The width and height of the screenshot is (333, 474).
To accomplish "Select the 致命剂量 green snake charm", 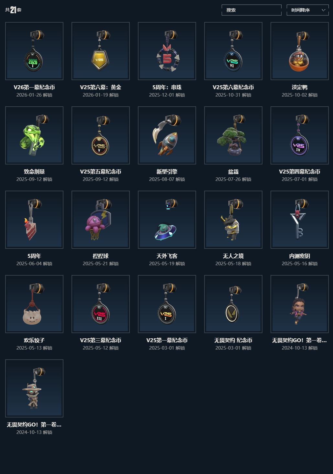I will coord(34,135).
